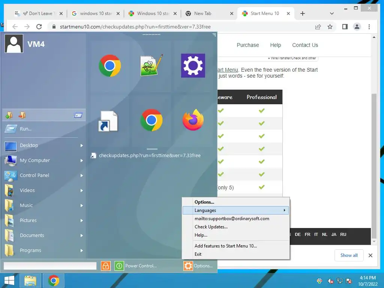Click the network tray icon
This screenshot has width=384, height=288.
[x=340, y=281]
